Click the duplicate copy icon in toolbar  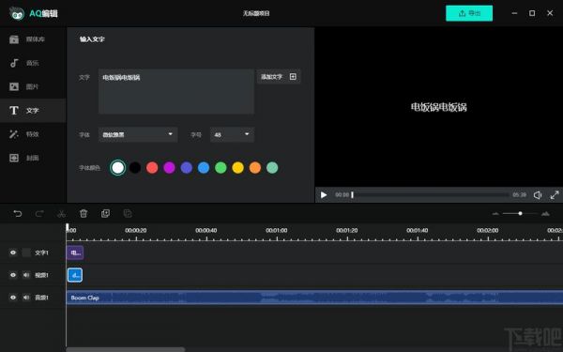pyautogui.click(x=105, y=214)
